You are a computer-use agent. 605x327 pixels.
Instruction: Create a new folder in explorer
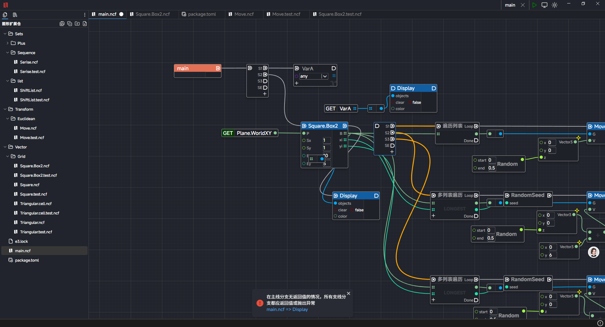pos(77,24)
